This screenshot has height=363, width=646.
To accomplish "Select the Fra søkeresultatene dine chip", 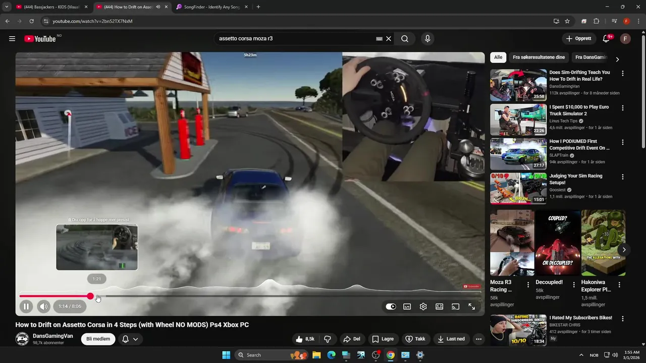I will [539, 57].
